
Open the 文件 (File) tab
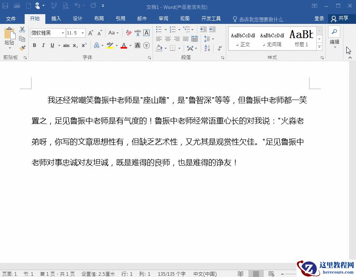[x=11, y=19]
